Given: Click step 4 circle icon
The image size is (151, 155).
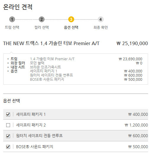Looking at the screenshot, I should tap(100, 19).
